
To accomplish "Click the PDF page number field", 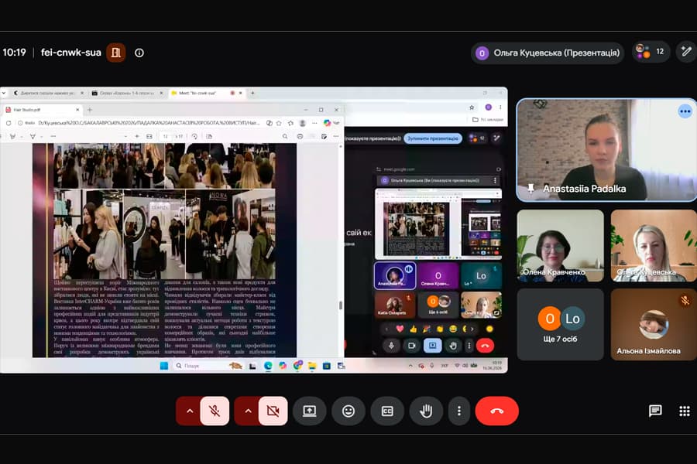I will pyautogui.click(x=166, y=136).
